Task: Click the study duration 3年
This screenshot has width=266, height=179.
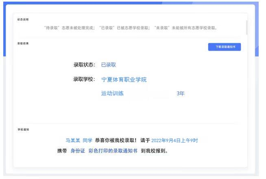Action: tap(181, 93)
